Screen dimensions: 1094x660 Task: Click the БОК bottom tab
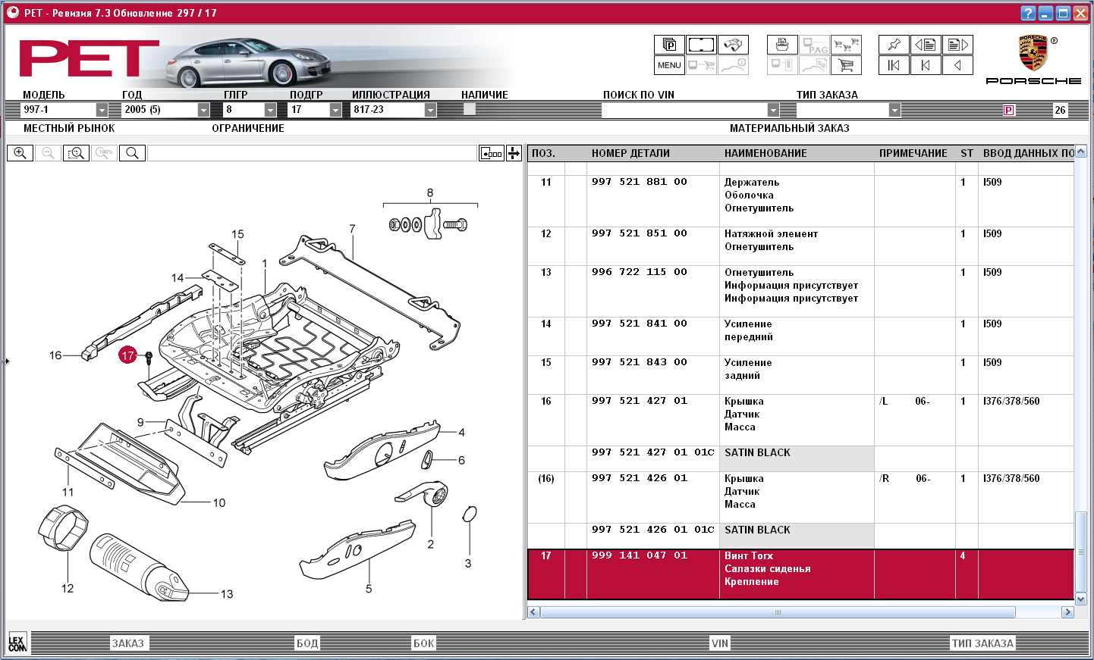[424, 643]
